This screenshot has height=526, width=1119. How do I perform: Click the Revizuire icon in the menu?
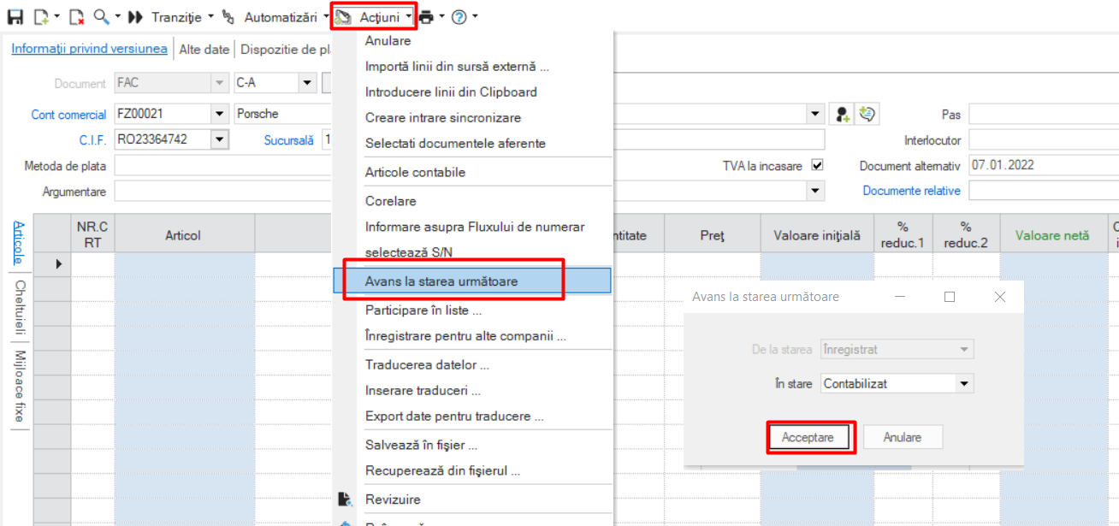tap(345, 499)
